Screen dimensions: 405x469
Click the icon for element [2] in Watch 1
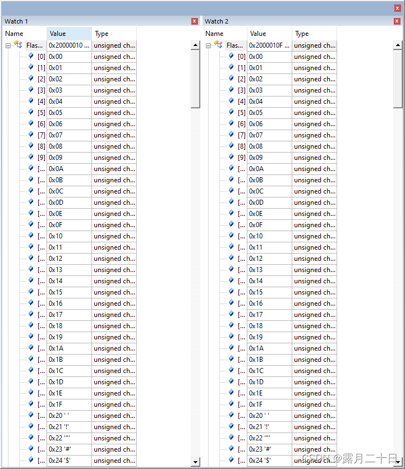(x=31, y=79)
